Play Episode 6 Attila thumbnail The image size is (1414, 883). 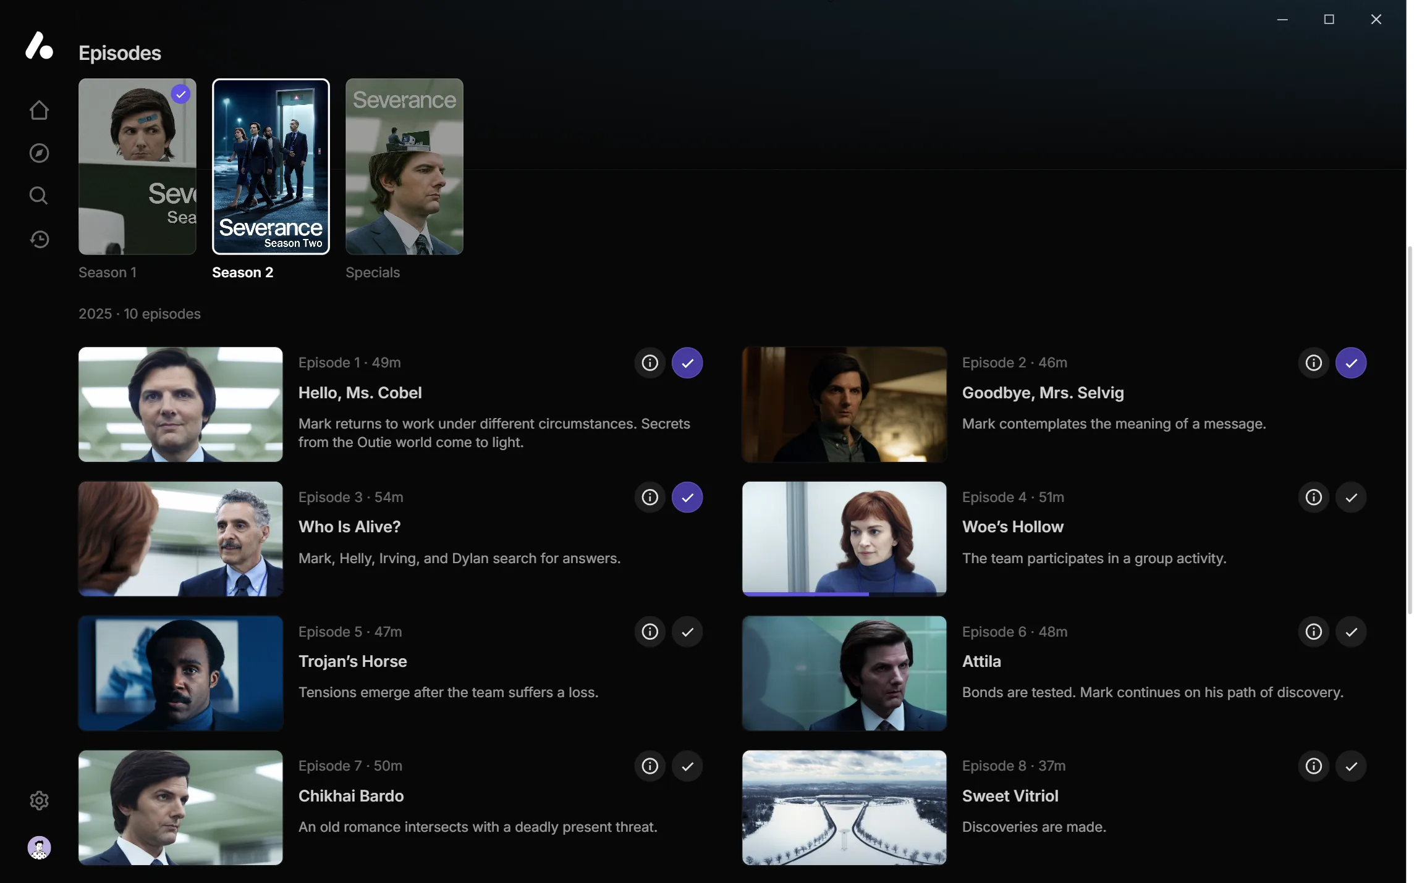[844, 673]
